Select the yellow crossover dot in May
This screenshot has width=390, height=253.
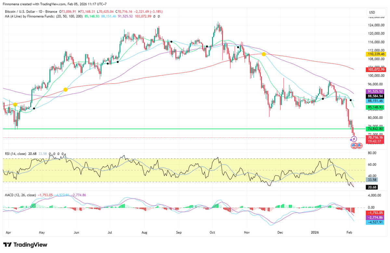(65, 89)
